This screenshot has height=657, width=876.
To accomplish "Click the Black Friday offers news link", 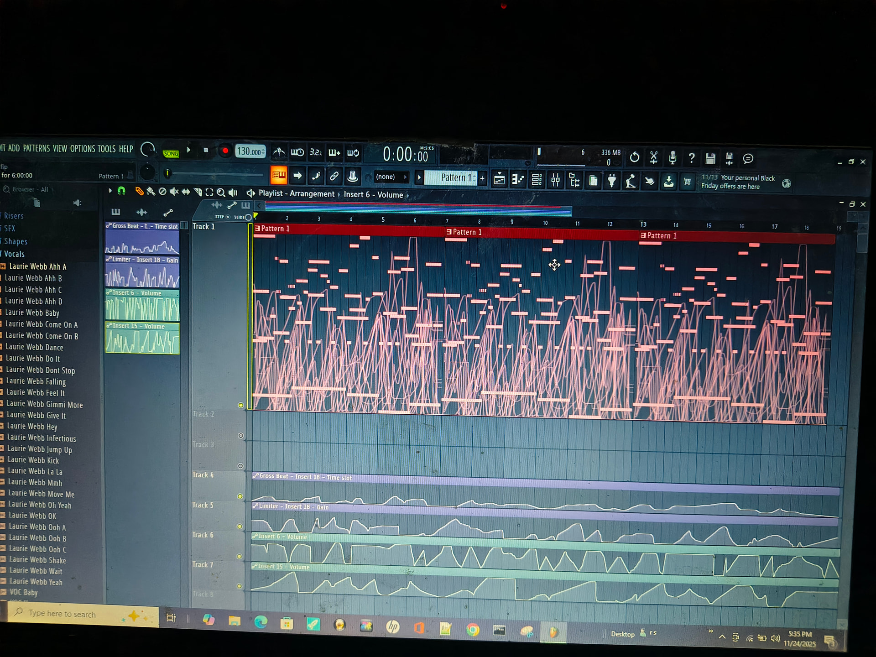I will pyautogui.click(x=737, y=182).
